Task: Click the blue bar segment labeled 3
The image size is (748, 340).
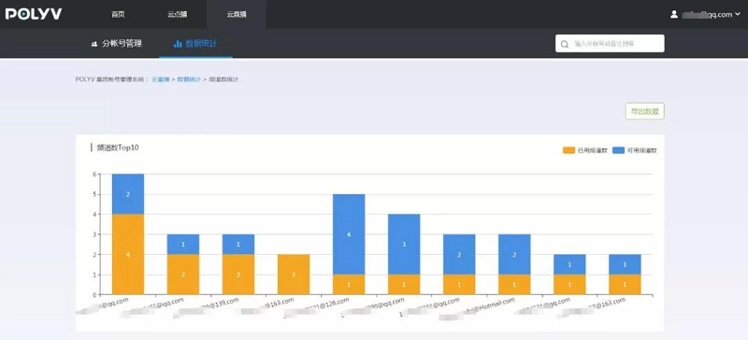Action: (404, 244)
